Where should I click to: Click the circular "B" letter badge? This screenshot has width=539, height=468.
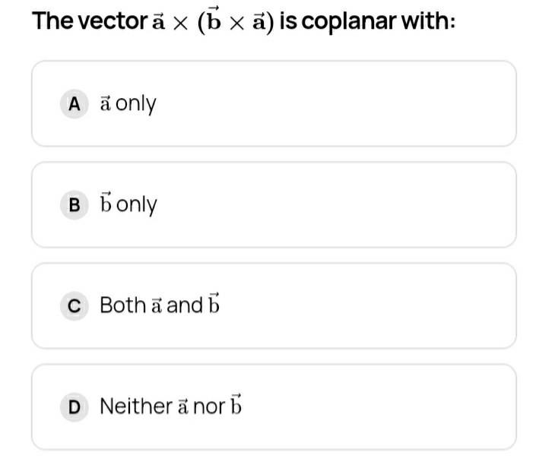click(74, 204)
